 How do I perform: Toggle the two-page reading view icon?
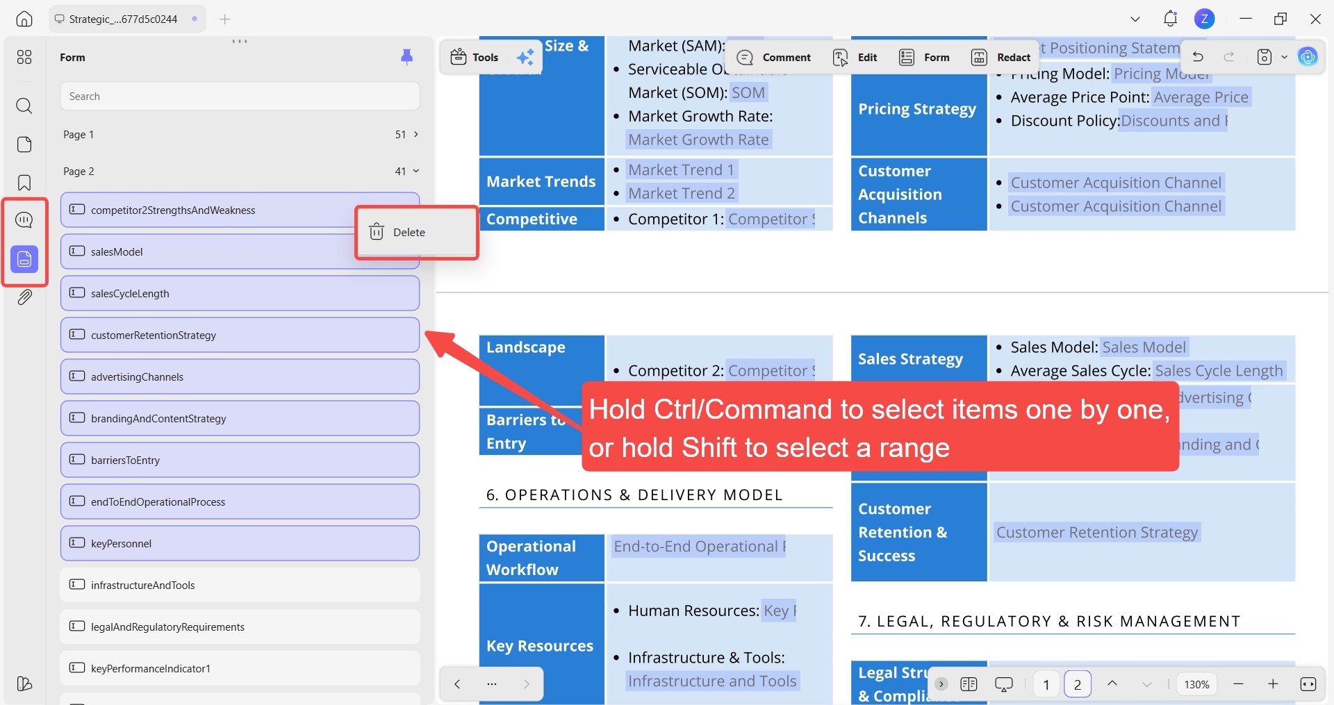coord(969,684)
